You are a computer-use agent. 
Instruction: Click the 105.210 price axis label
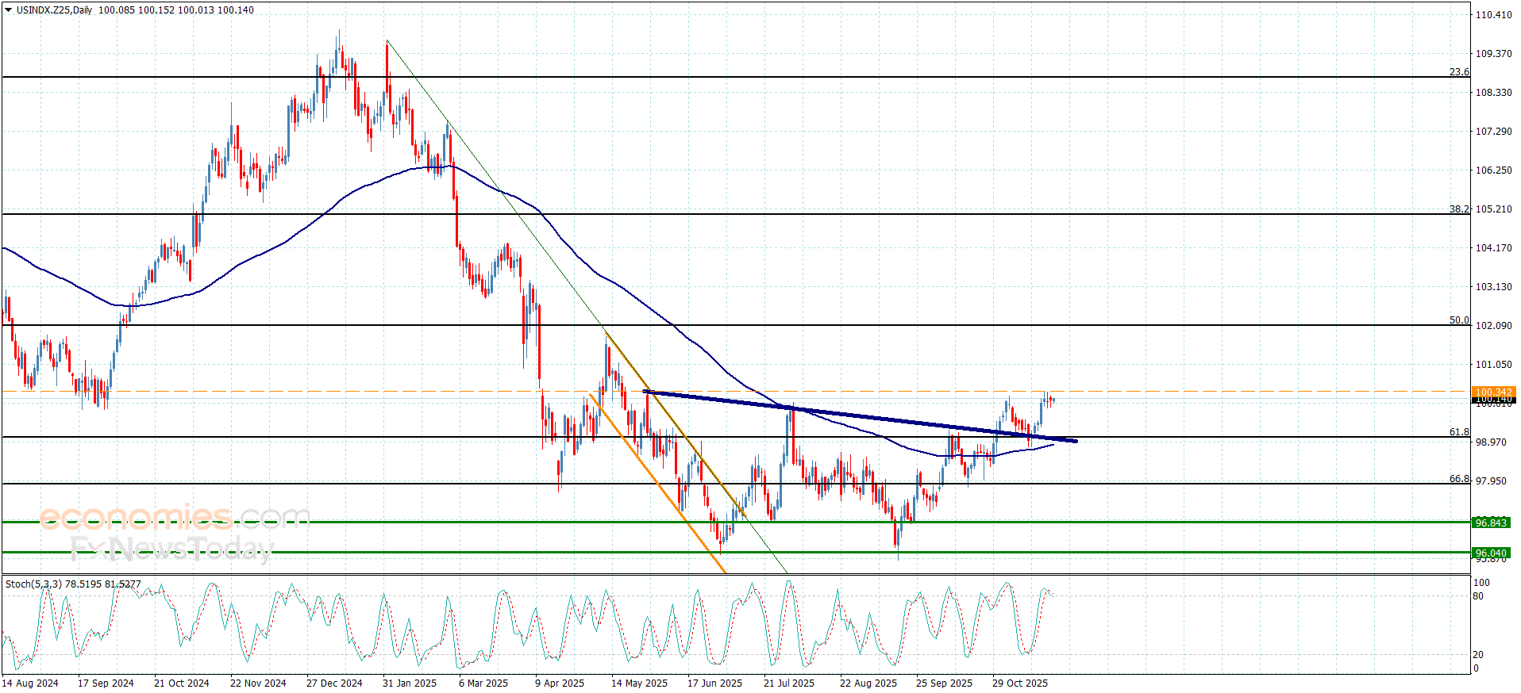[x=1493, y=209]
